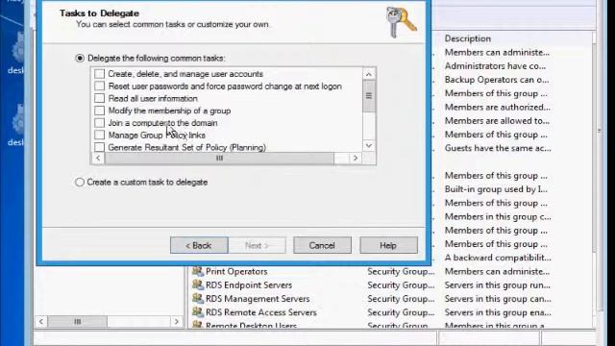
Task: Select Delegate the following common tasks radio
Action: [x=80, y=58]
